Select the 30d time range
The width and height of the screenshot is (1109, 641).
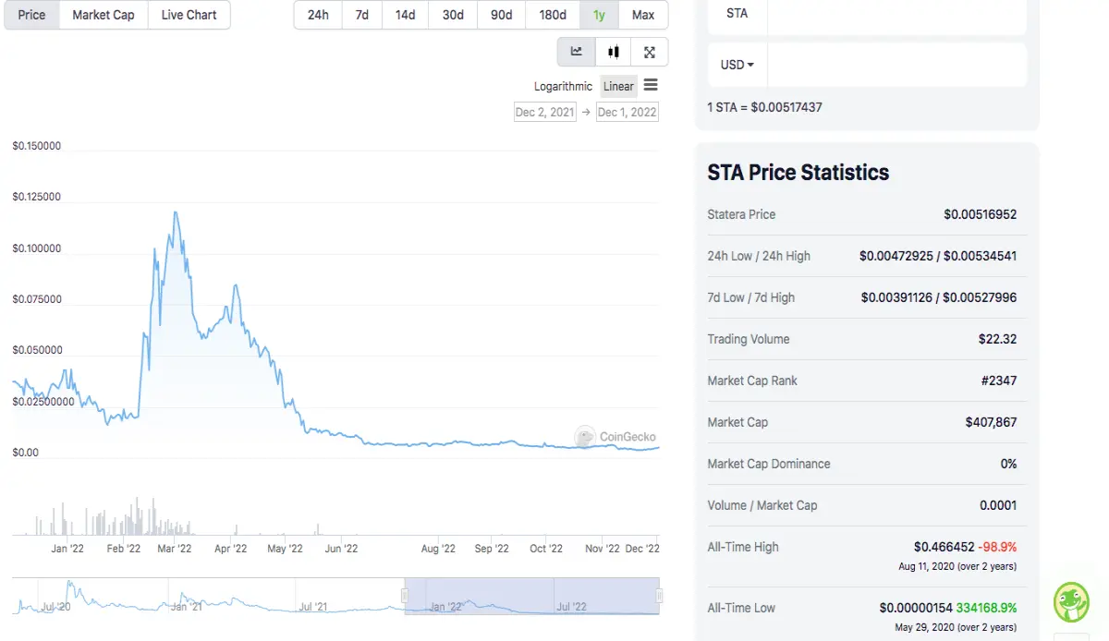pyautogui.click(x=453, y=15)
